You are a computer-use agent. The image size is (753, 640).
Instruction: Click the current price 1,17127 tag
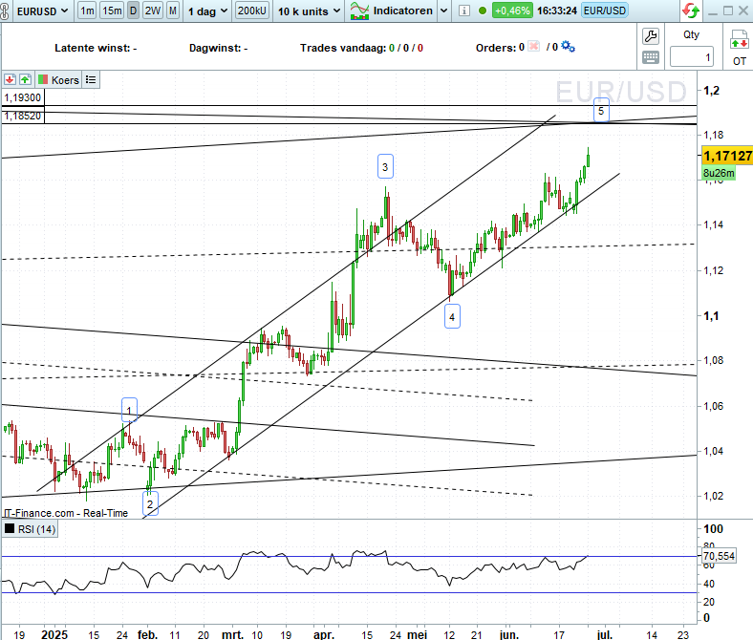[x=727, y=156]
